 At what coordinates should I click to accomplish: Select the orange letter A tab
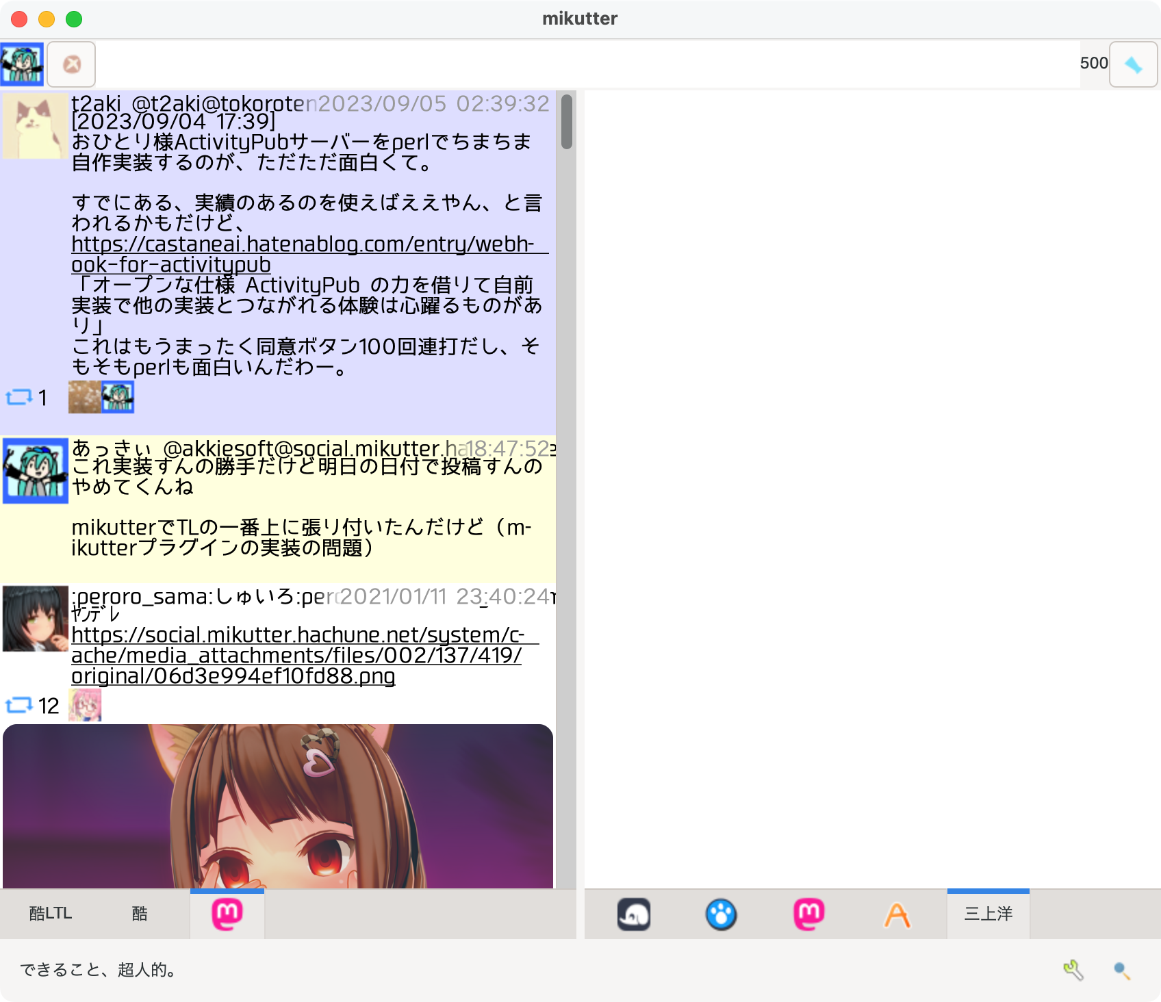click(x=897, y=914)
